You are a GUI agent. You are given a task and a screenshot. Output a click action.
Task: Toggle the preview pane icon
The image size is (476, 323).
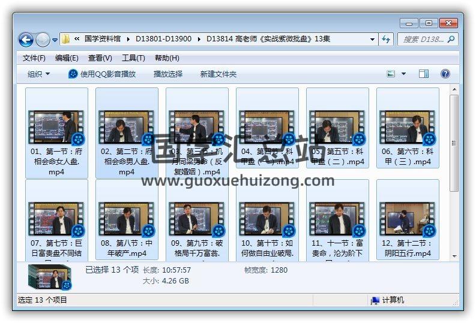(x=424, y=74)
